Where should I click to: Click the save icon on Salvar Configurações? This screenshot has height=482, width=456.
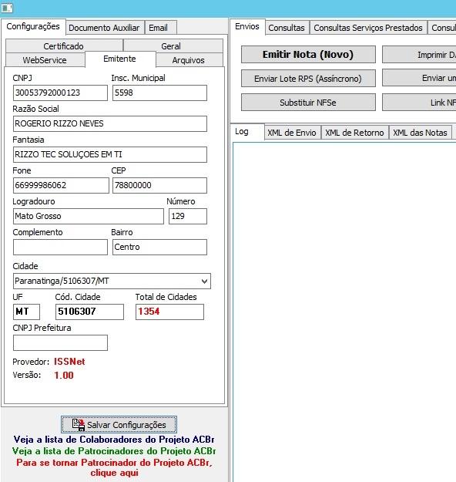[79, 424]
